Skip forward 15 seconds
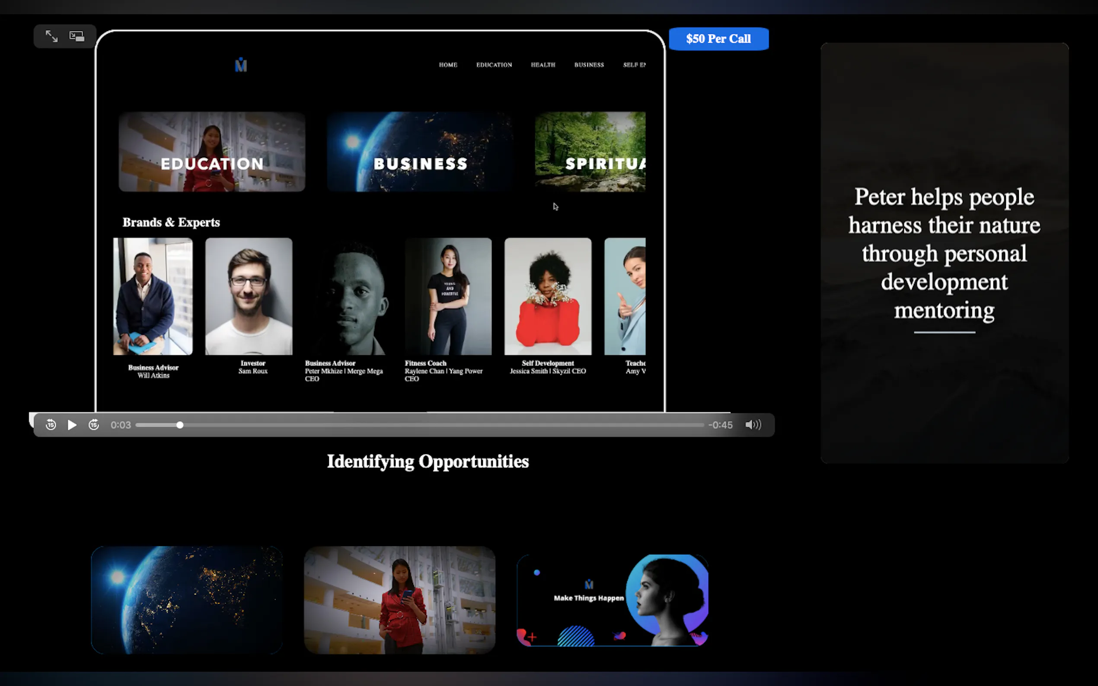The height and width of the screenshot is (686, 1098). 93,425
